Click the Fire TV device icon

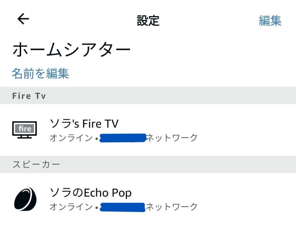pos(24,130)
